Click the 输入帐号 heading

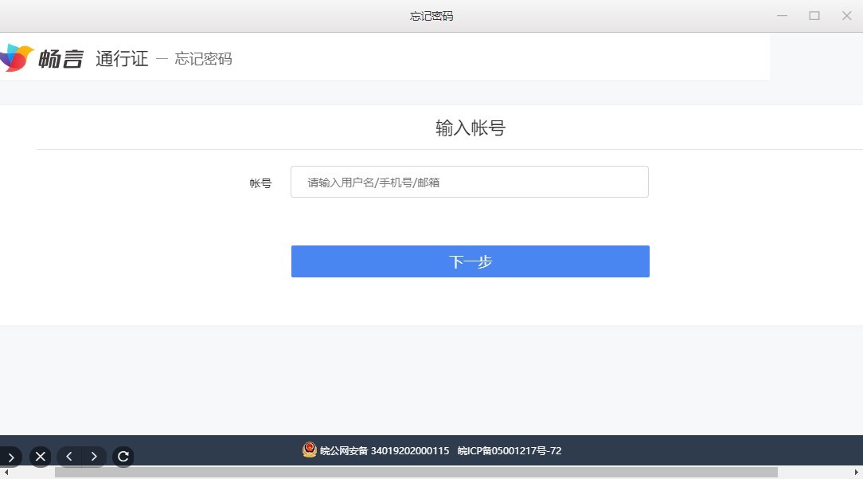[x=471, y=128]
